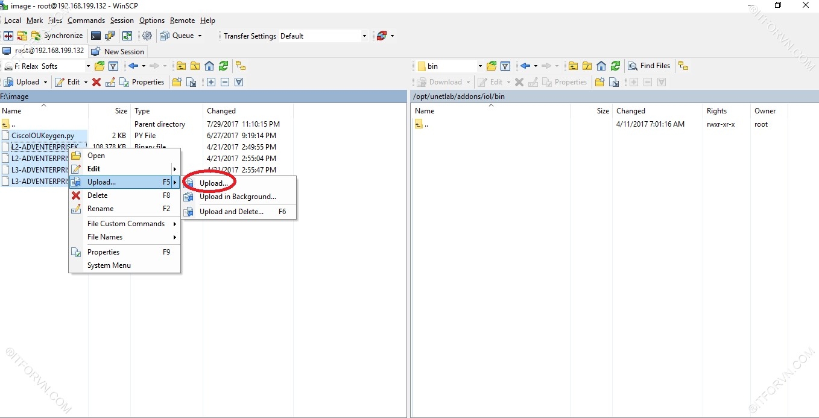Expand the Transfer Settings Default dropdown
The height and width of the screenshot is (418, 819).
364,36
